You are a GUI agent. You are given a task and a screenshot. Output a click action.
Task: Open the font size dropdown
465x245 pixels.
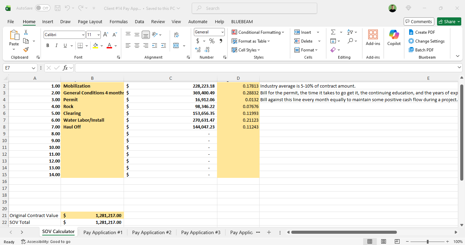click(98, 35)
